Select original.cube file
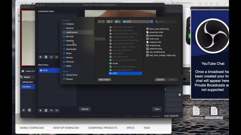241x135 pixels. coord(155,42)
